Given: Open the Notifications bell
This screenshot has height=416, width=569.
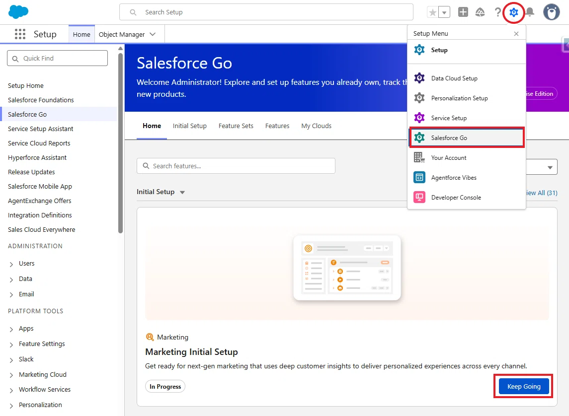Looking at the screenshot, I should (530, 12).
